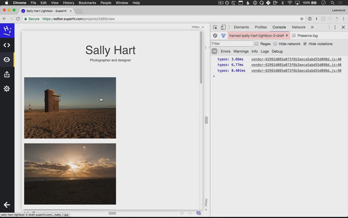Viewport: 348px width, 218px height.
Task: Click the SuperHi logo icon
Action: point(7,30)
